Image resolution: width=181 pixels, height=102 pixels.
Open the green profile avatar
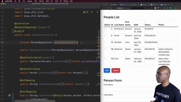pos(170,8)
